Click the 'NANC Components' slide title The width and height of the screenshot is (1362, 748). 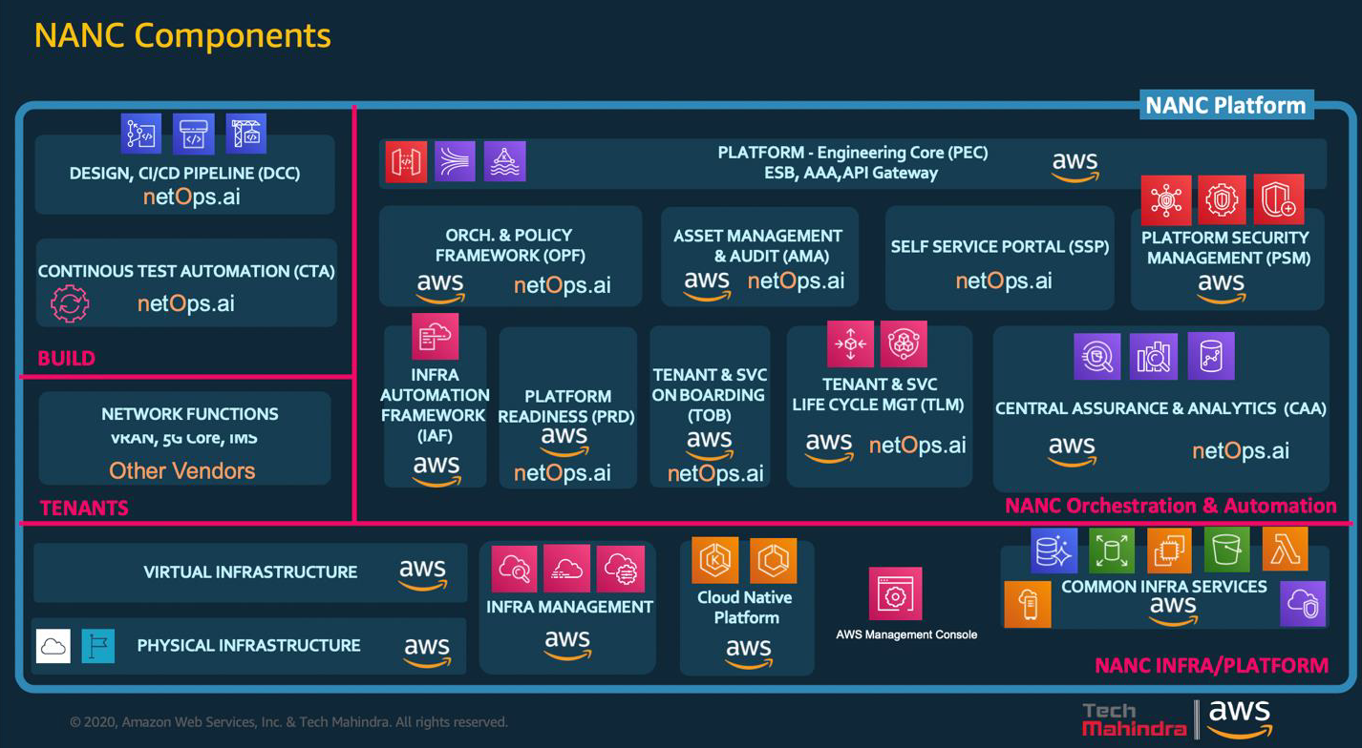(x=182, y=36)
